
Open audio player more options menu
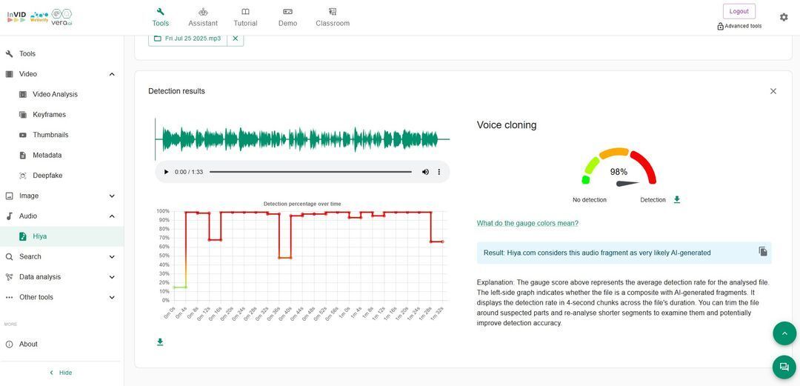coord(439,172)
